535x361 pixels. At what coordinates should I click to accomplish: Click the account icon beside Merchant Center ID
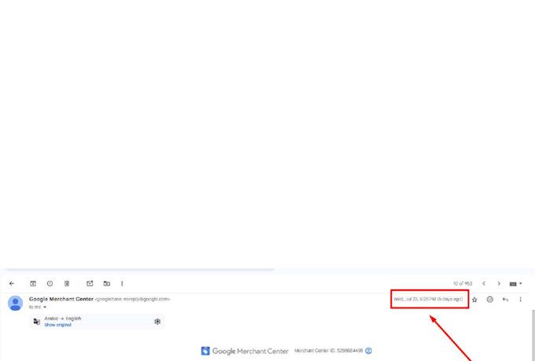[368, 351]
